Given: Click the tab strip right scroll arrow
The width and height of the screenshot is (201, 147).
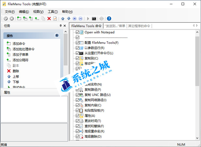Looking at the screenshot, I should [197, 25].
